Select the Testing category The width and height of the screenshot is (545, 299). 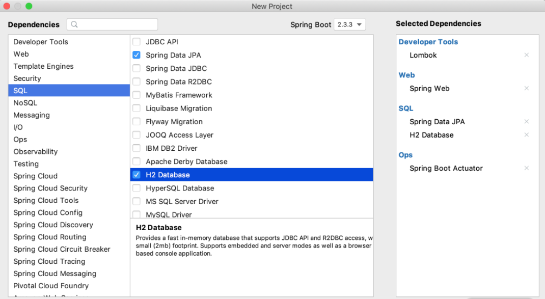pos(26,164)
